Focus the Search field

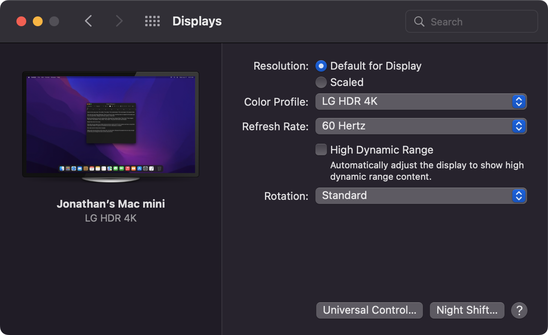click(472, 21)
